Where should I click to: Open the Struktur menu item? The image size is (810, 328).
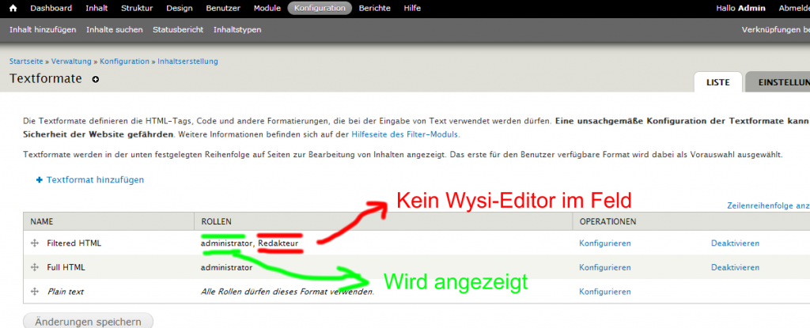138,8
